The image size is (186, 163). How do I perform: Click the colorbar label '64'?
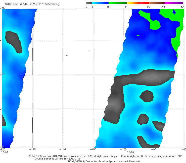tap(164, 7)
